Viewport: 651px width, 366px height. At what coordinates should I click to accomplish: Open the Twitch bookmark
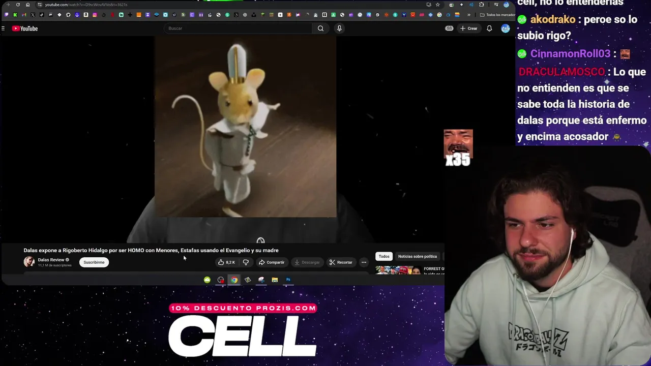(6, 15)
